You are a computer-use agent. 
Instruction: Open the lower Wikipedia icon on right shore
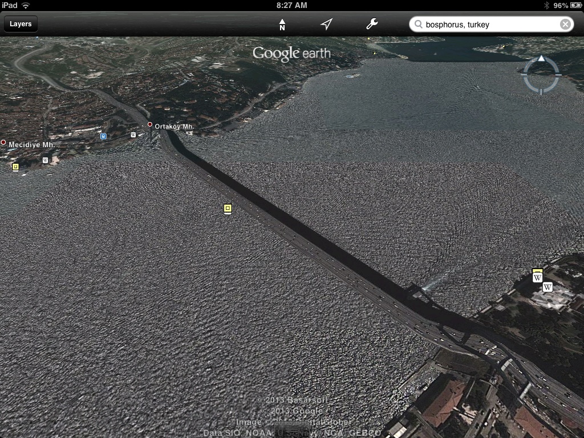point(547,287)
